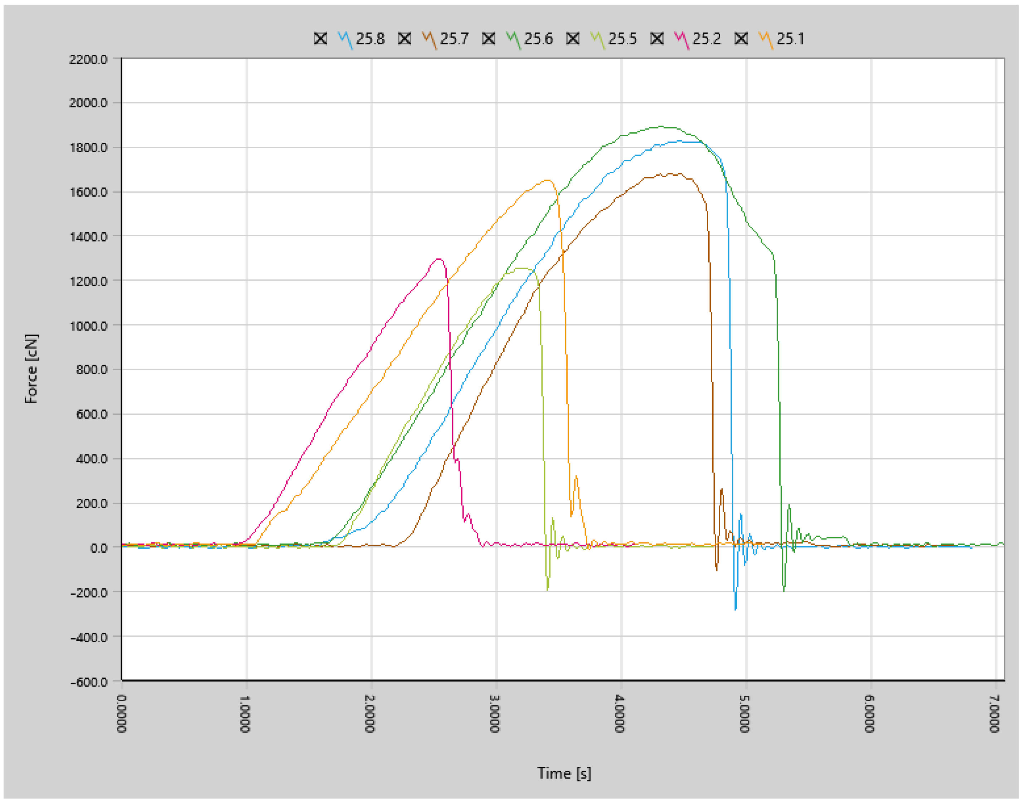Click the lowest negative spike of blue 25.8 curve
The height and width of the screenshot is (805, 1024).
click(x=736, y=609)
